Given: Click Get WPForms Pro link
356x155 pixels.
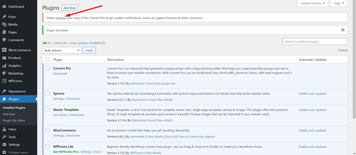Looking at the screenshot, I should click(x=66, y=152).
